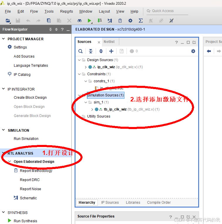
Task: Click the Redo arrow in toolbar
Action: pyautogui.click(x=38, y=21)
